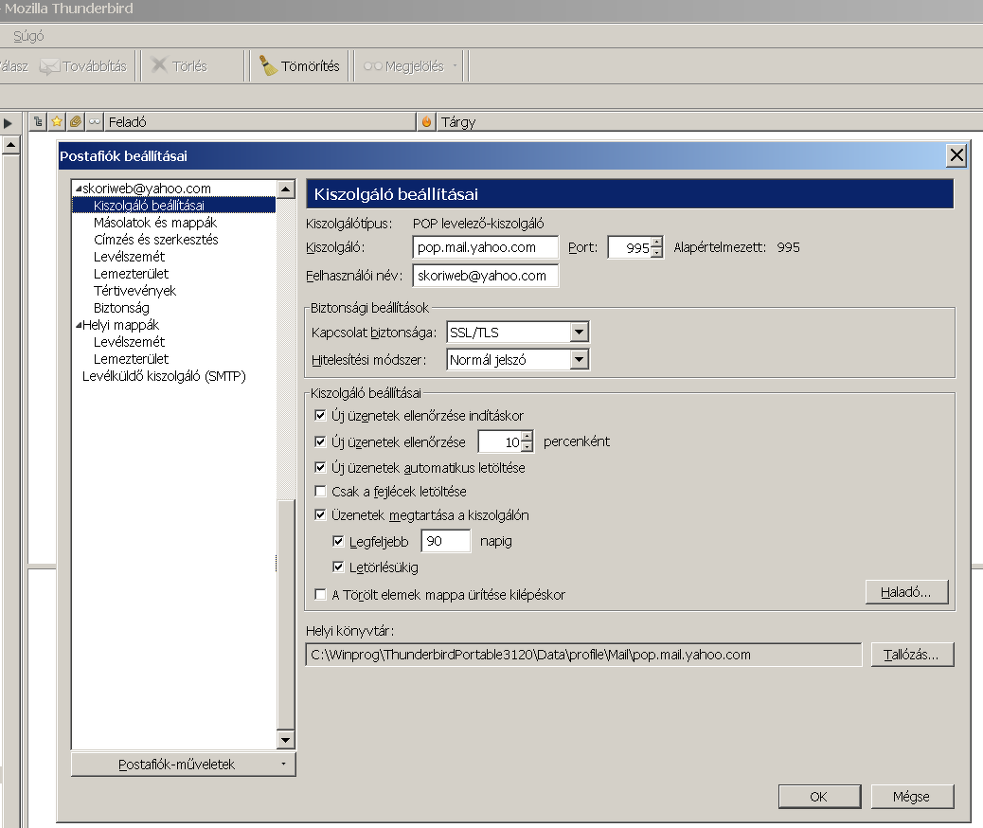Image resolution: width=983 pixels, height=828 pixels.
Task: Click the Tömörítés broom toolbar button
Action: 299,66
